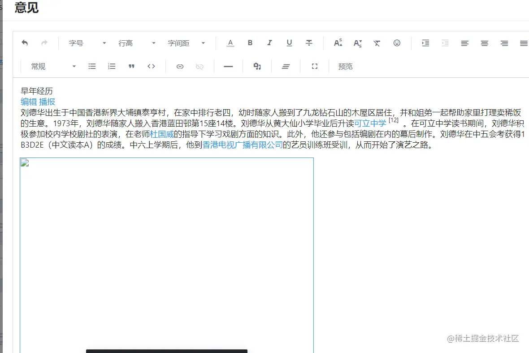This screenshot has height=353, width=529.
Task: Apply strikethrough formatting
Action: click(309, 43)
